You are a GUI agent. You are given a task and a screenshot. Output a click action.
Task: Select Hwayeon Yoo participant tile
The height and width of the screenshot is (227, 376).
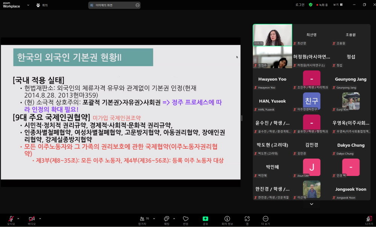point(272,79)
